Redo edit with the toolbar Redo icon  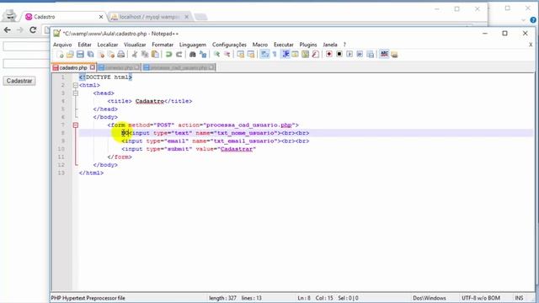point(179,54)
